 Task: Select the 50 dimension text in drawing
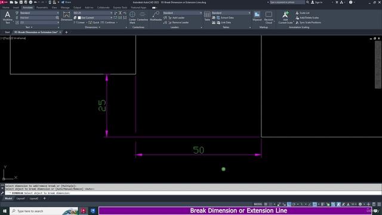[x=198, y=150]
